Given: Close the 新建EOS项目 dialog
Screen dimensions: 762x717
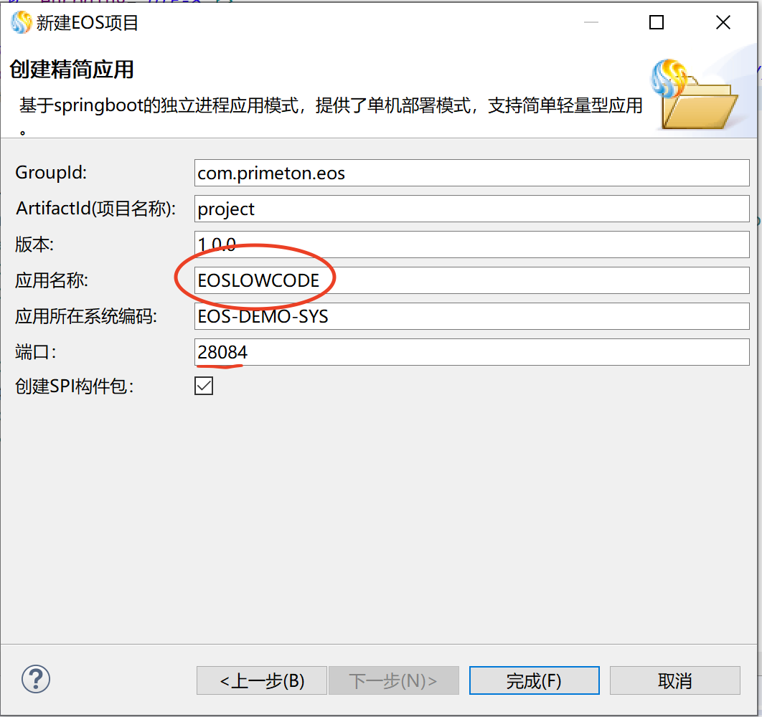Looking at the screenshot, I should 723,23.
